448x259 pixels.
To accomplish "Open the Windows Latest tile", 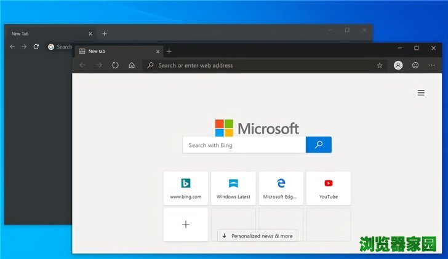I will pos(233,188).
